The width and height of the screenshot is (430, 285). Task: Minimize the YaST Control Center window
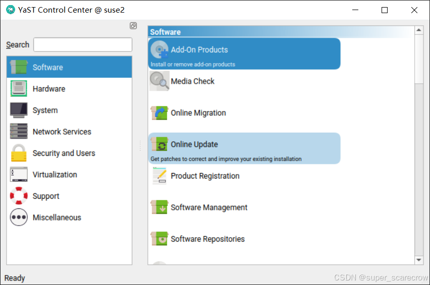click(x=355, y=10)
